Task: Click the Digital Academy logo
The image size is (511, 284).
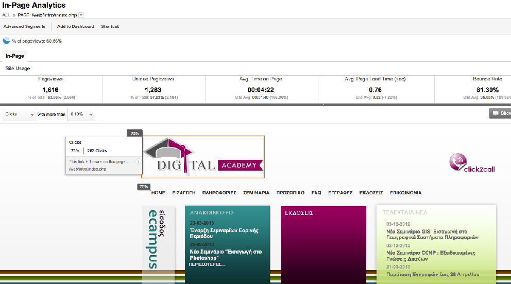Action: tap(203, 157)
